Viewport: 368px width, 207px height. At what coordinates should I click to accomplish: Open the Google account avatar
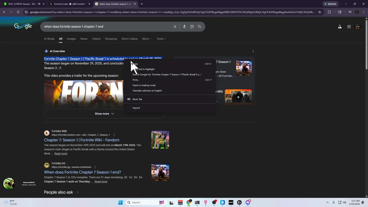tap(357, 27)
